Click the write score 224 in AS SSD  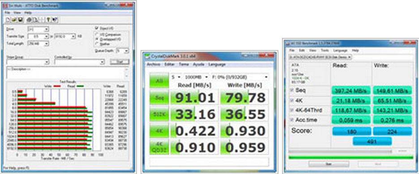coord(393,131)
